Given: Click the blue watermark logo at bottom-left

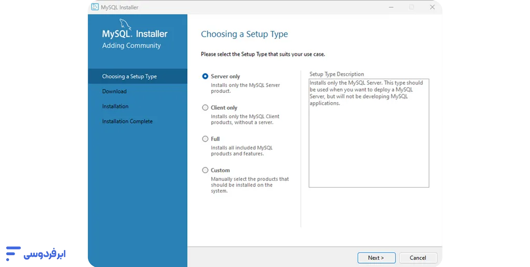Looking at the screenshot, I should 35,253.
